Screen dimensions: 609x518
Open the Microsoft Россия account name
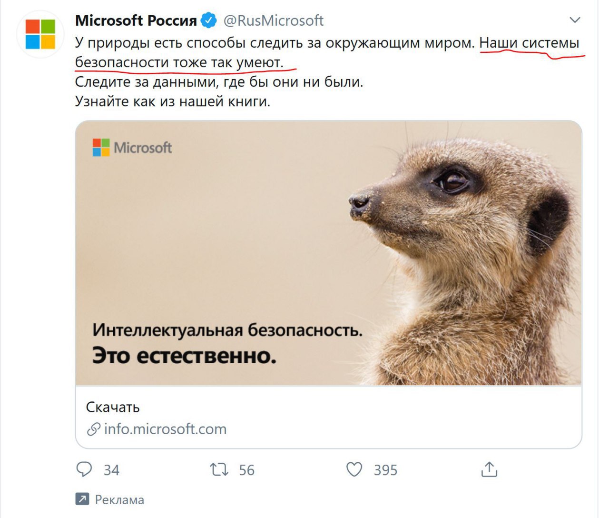136,20
